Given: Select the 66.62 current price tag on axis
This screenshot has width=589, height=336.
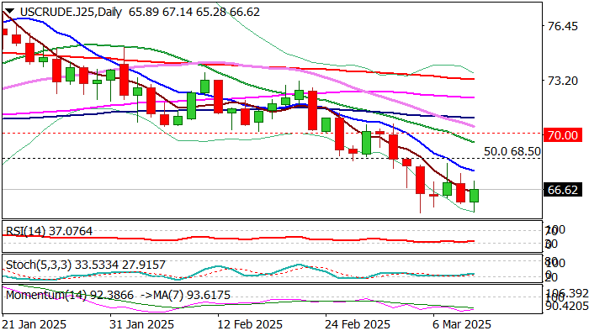Looking at the screenshot, I should click(561, 190).
